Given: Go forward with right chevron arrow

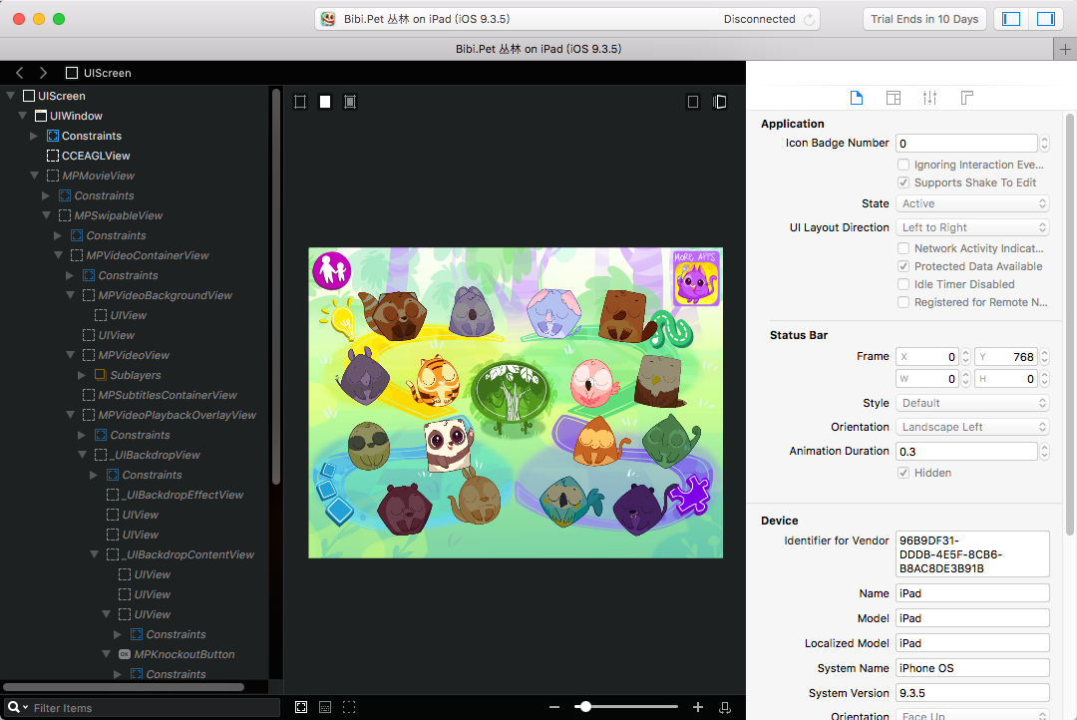Looking at the screenshot, I should 43,73.
